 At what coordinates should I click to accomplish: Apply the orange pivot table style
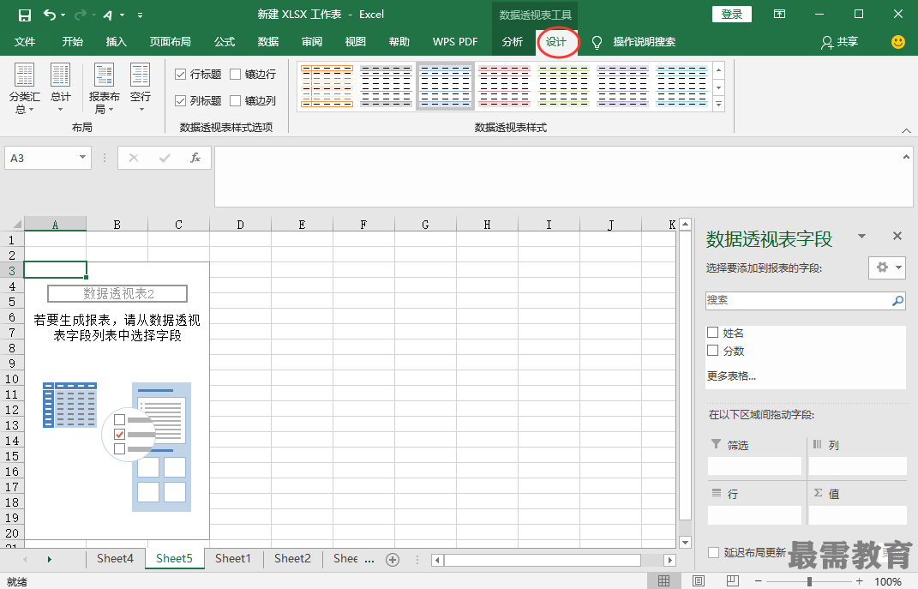tap(327, 86)
